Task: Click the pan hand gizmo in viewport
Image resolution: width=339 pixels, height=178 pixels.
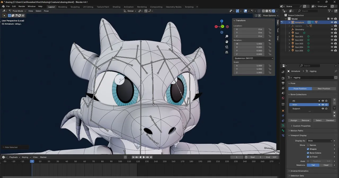Action: coord(227,42)
